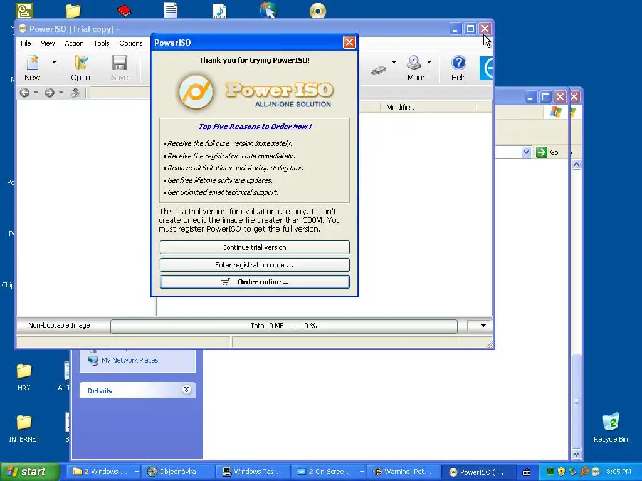This screenshot has height=481, width=642.
Task: Click the yellow folder icon atop desktop
Action: coord(73,11)
